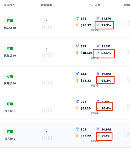Click the dollar icon beside $31.20
Viewport: 130px width, 152px height.
77,108
